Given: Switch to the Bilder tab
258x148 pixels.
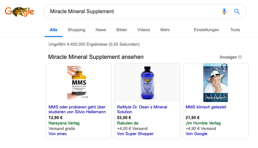Looking at the screenshot, I should (122, 30).
